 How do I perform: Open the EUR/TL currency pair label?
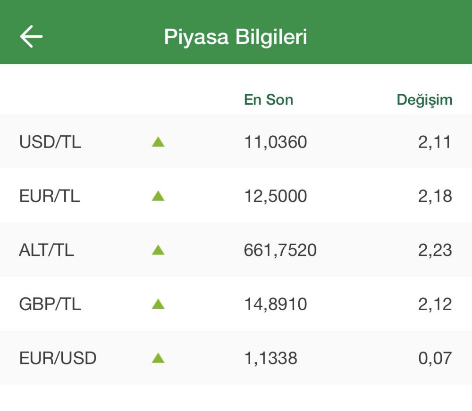[50, 196]
